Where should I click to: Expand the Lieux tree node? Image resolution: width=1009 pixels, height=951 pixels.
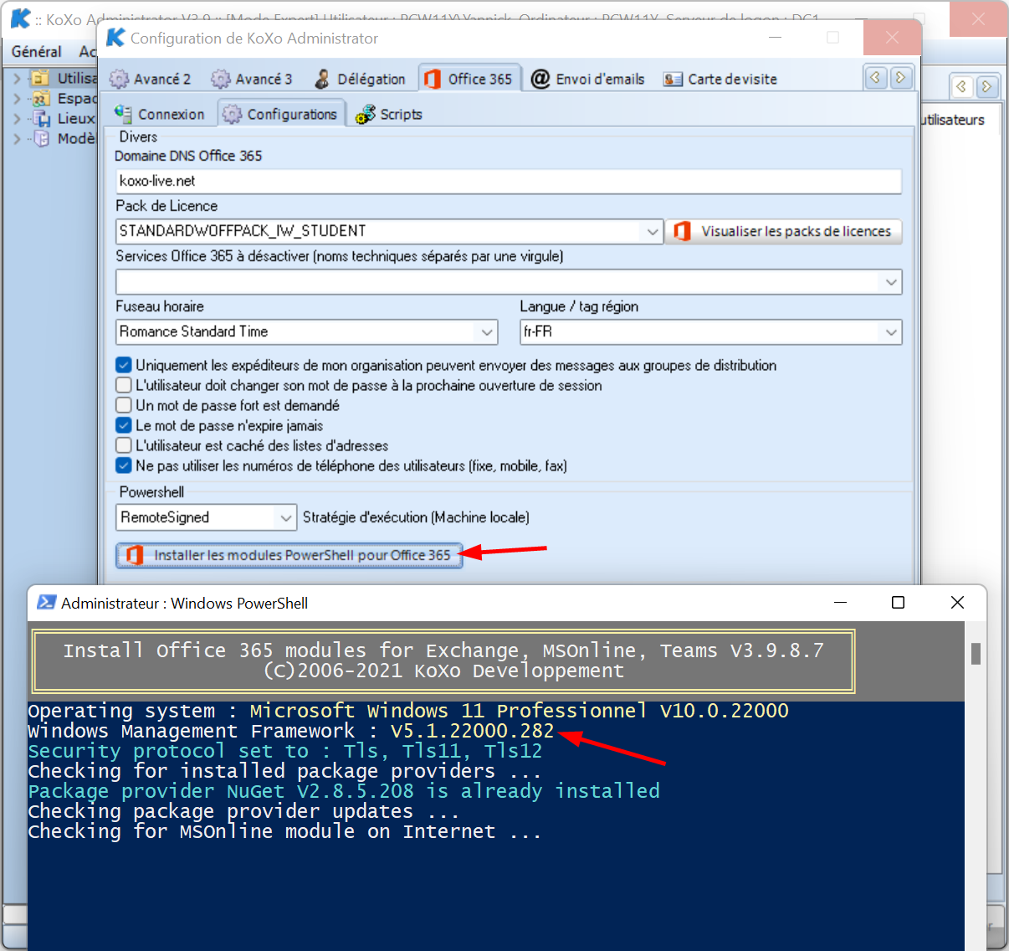[x=18, y=119]
